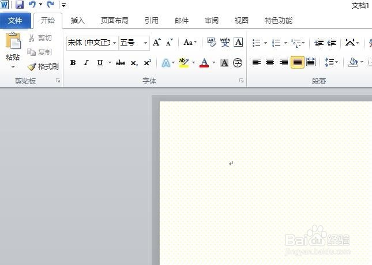Toggle italic formatting
Image resolution: width=372 pixels, height=265 pixels.
86,63
